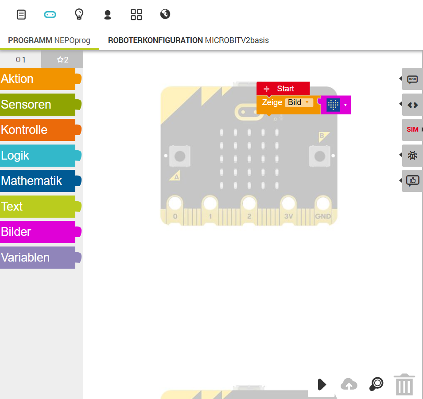The height and width of the screenshot is (399, 423).
Task: Switch to expert toolbox level 2
Action: point(62,59)
